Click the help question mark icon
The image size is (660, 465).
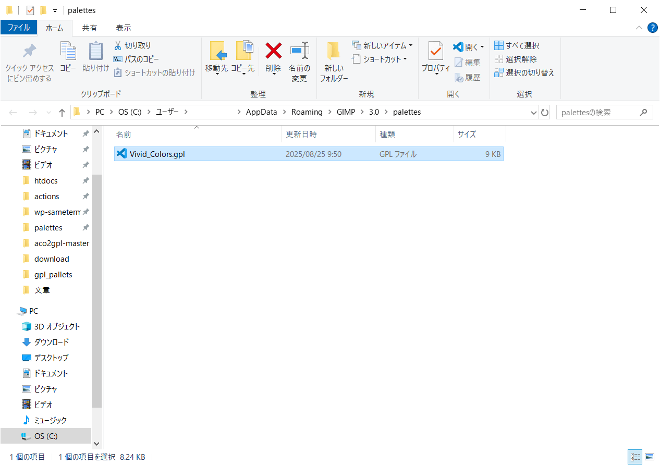click(652, 28)
